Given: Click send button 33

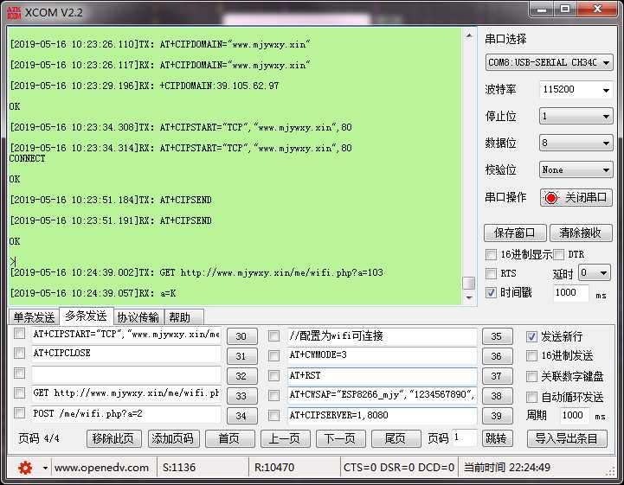Looking at the screenshot, I should 241,396.
